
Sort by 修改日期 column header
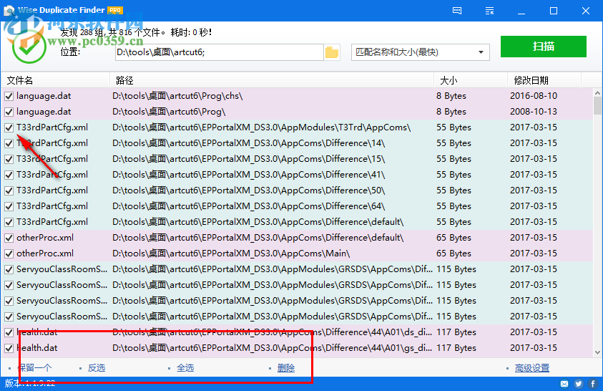[544, 80]
